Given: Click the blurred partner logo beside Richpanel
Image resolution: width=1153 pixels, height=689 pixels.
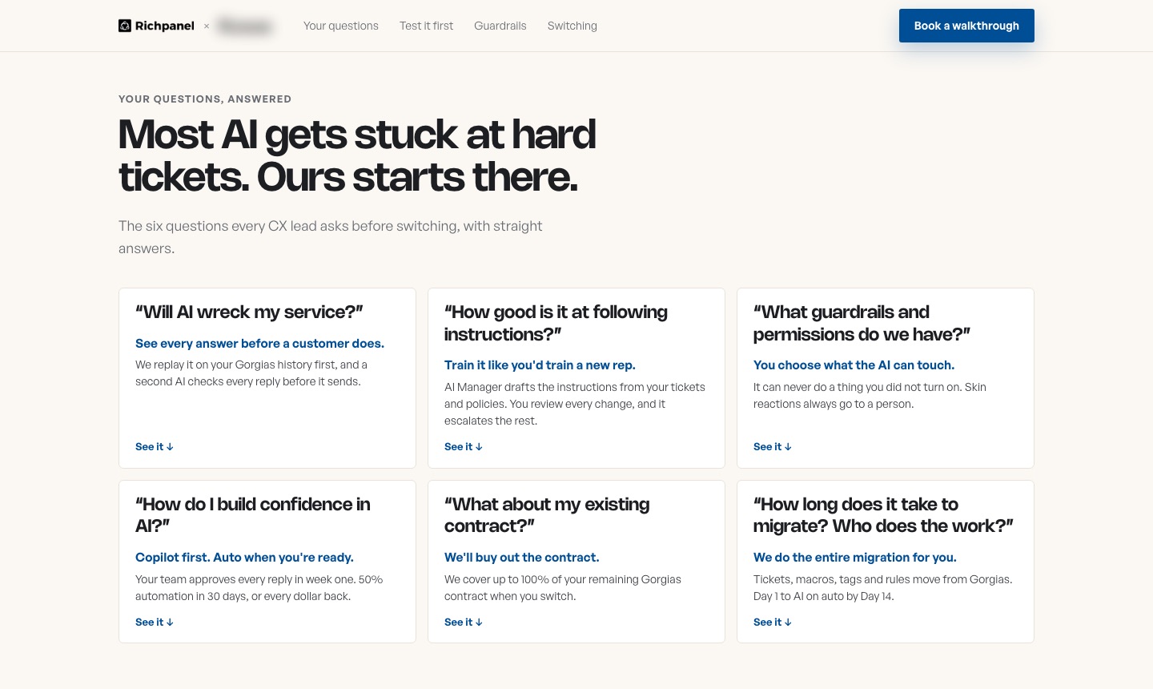Looking at the screenshot, I should (x=244, y=26).
